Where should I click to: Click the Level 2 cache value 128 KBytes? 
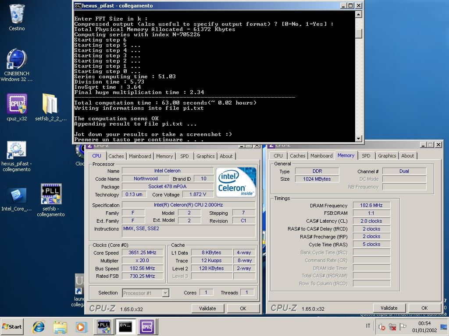coord(211,268)
